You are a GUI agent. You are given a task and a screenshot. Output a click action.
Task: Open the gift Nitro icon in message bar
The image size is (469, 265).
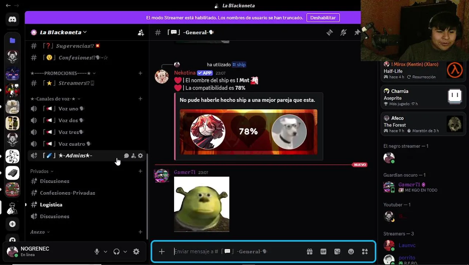click(x=310, y=251)
